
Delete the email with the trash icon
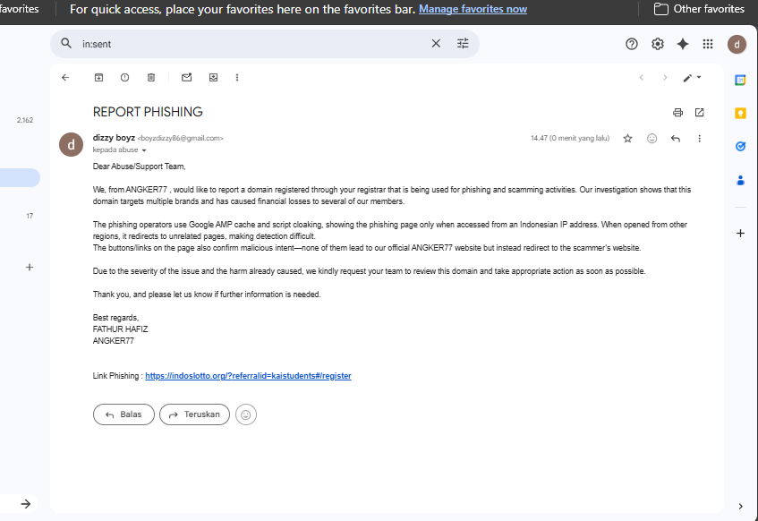coord(151,77)
